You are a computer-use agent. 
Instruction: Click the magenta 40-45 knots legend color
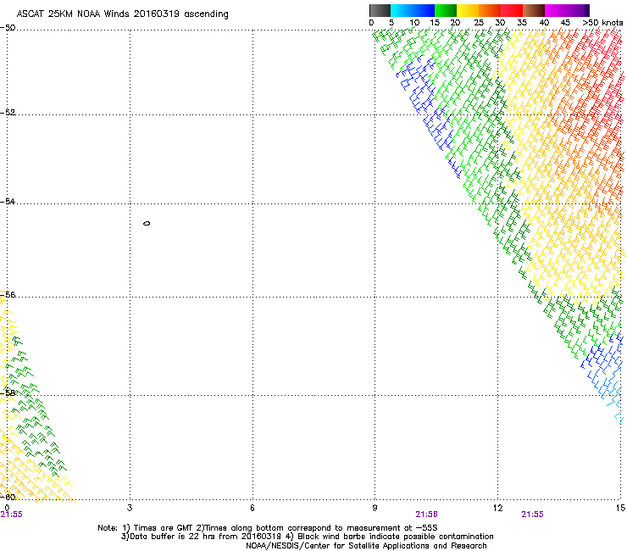pos(556,10)
